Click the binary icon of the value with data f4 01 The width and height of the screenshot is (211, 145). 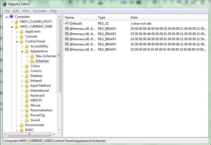click(67, 49)
